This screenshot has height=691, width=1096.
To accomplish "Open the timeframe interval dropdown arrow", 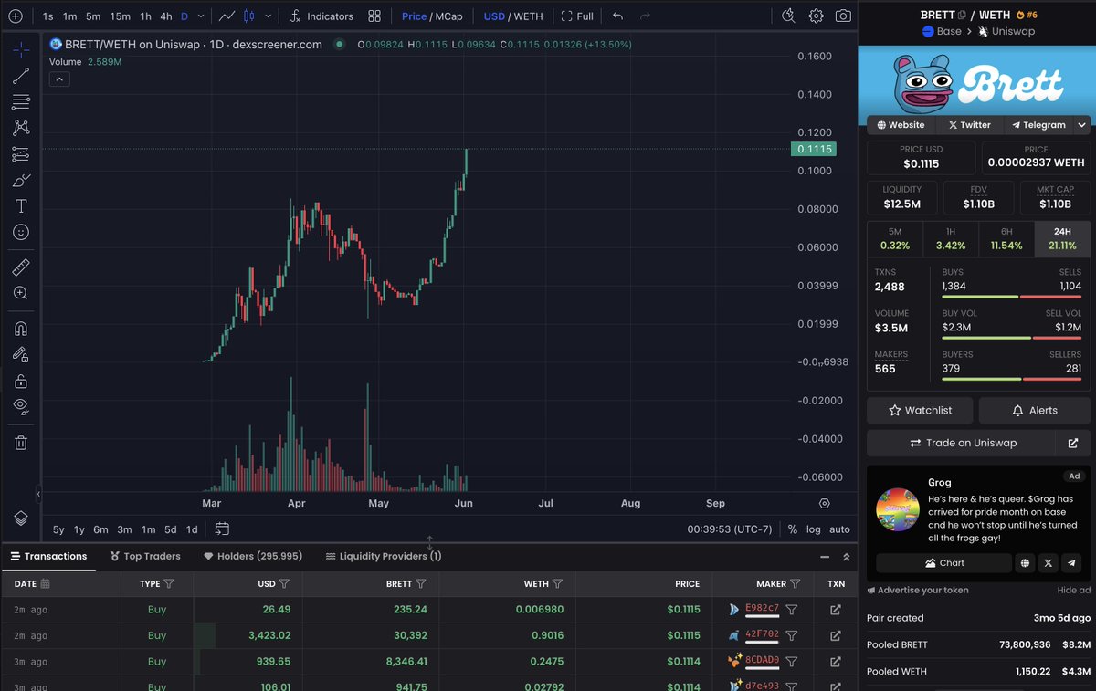I will (202, 16).
